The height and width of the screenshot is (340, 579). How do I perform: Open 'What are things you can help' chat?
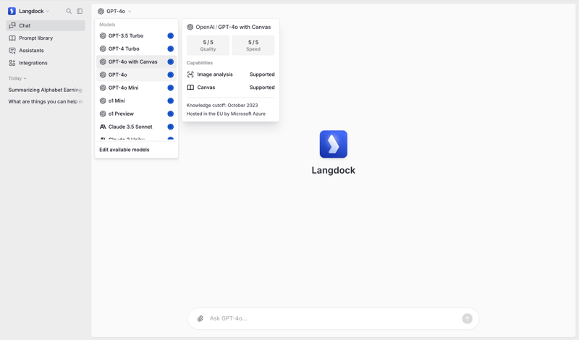pyautogui.click(x=46, y=101)
